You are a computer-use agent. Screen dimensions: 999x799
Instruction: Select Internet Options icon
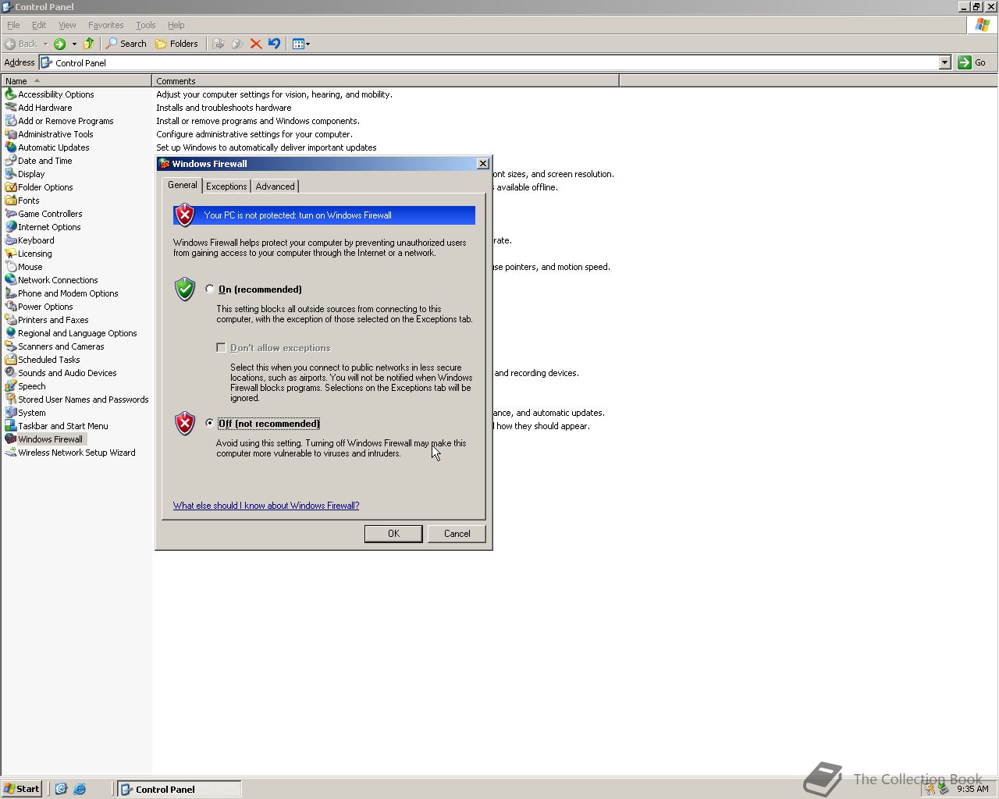click(x=11, y=227)
